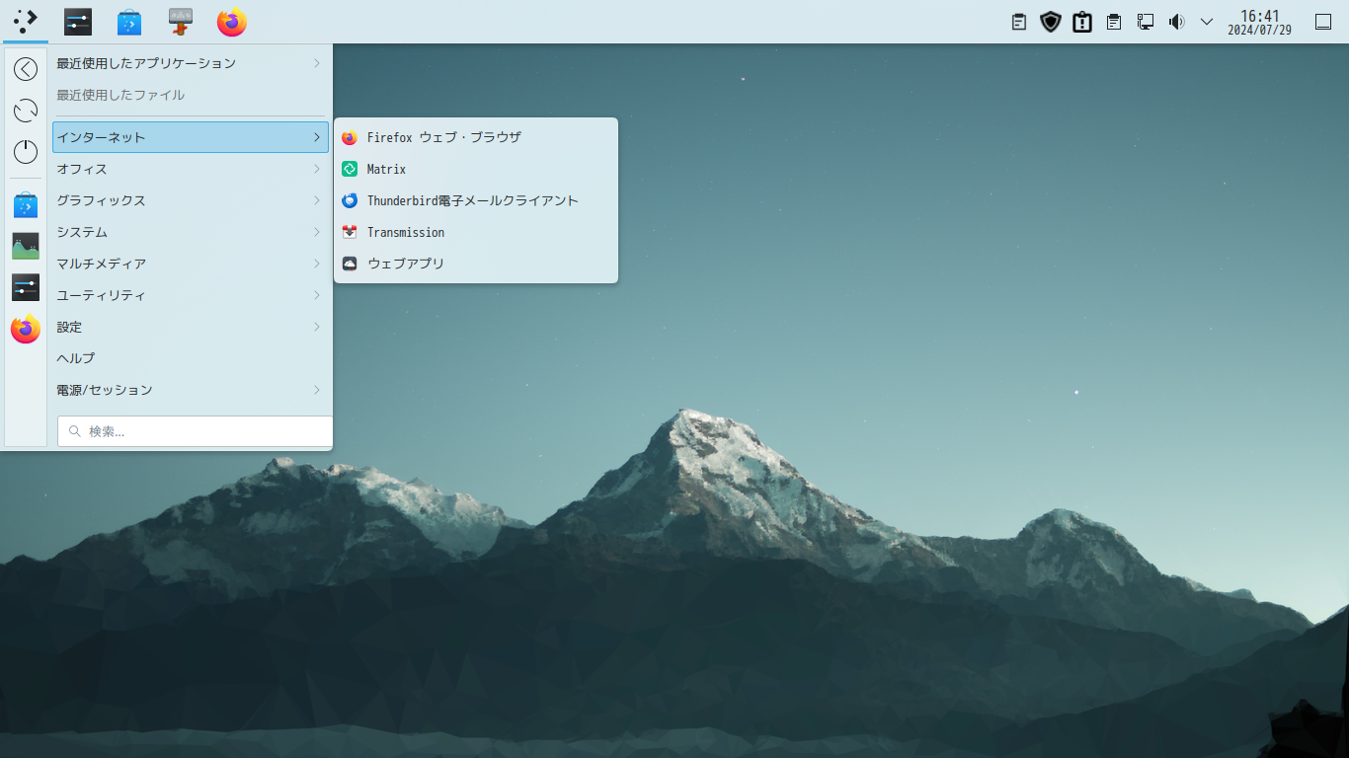Click the printer tray icon beside network icon
This screenshot has height=758, width=1349.
click(x=1114, y=22)
